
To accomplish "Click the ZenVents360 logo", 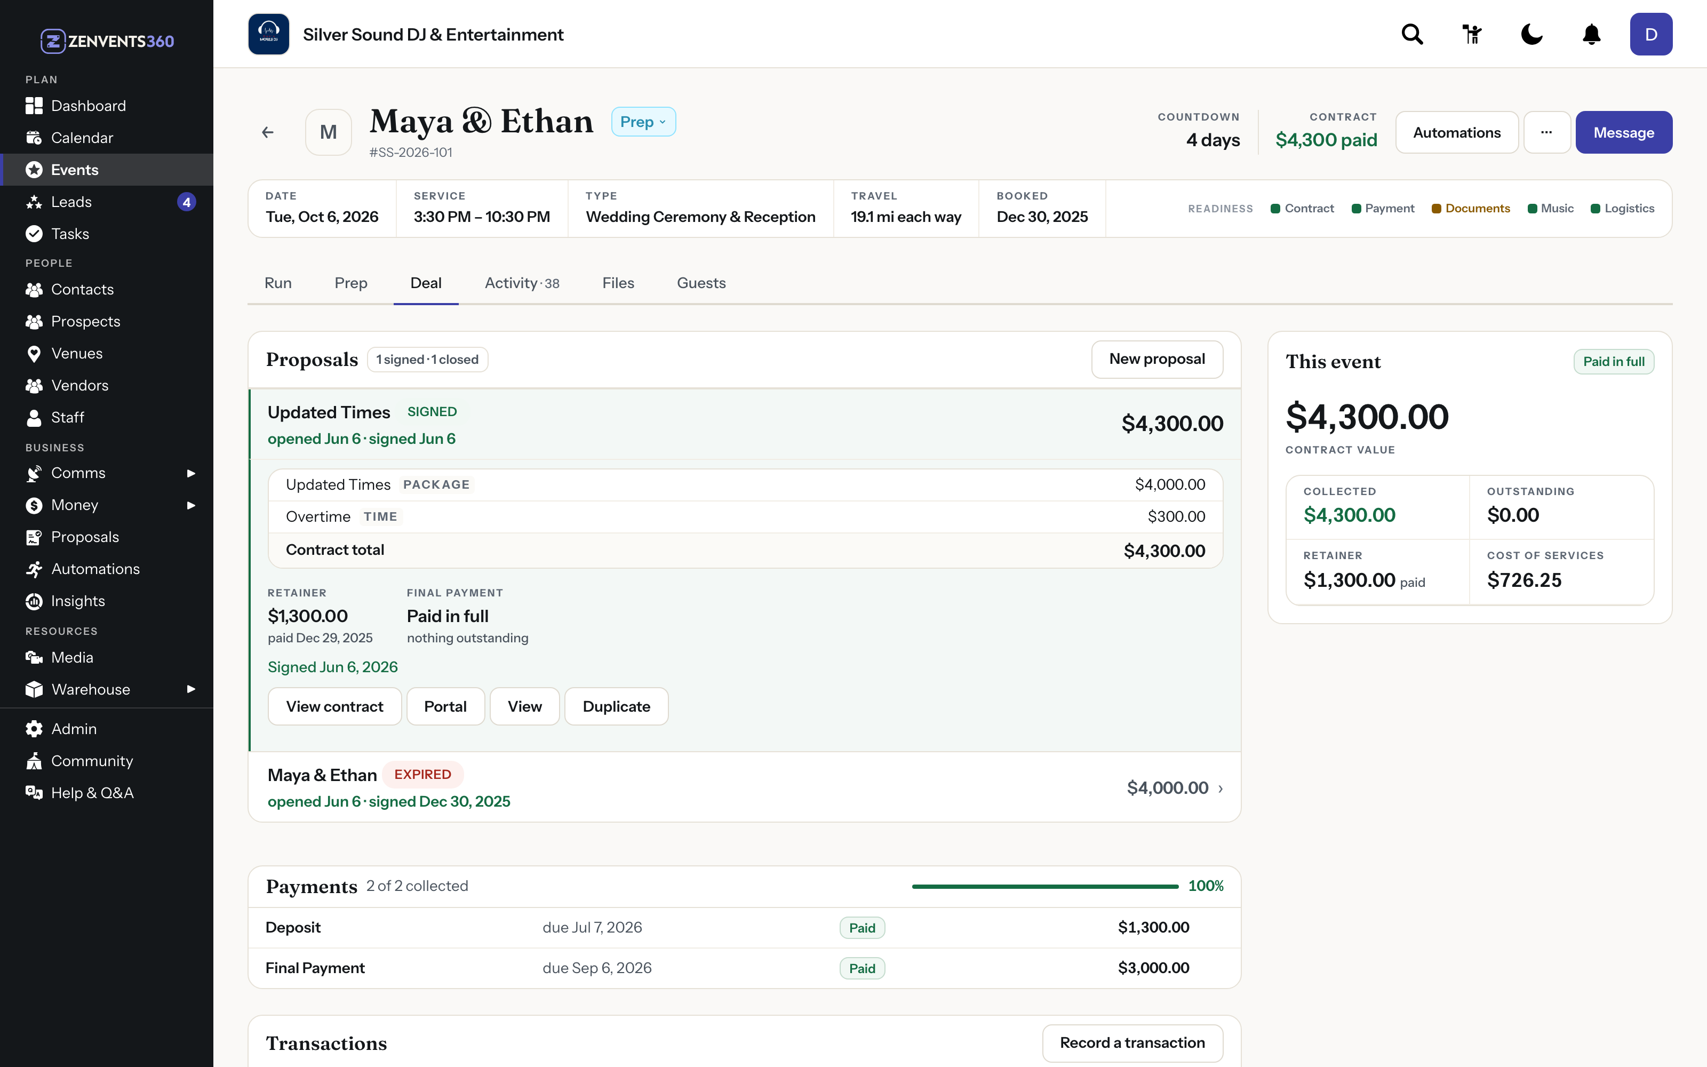I will pyautogui.click(x=107, y=41).
